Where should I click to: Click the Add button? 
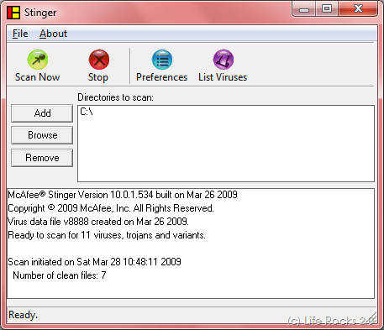tap(42, 113)
